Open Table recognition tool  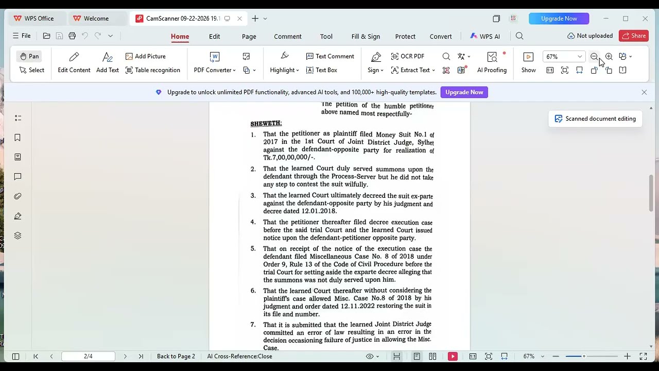(152, 70)
